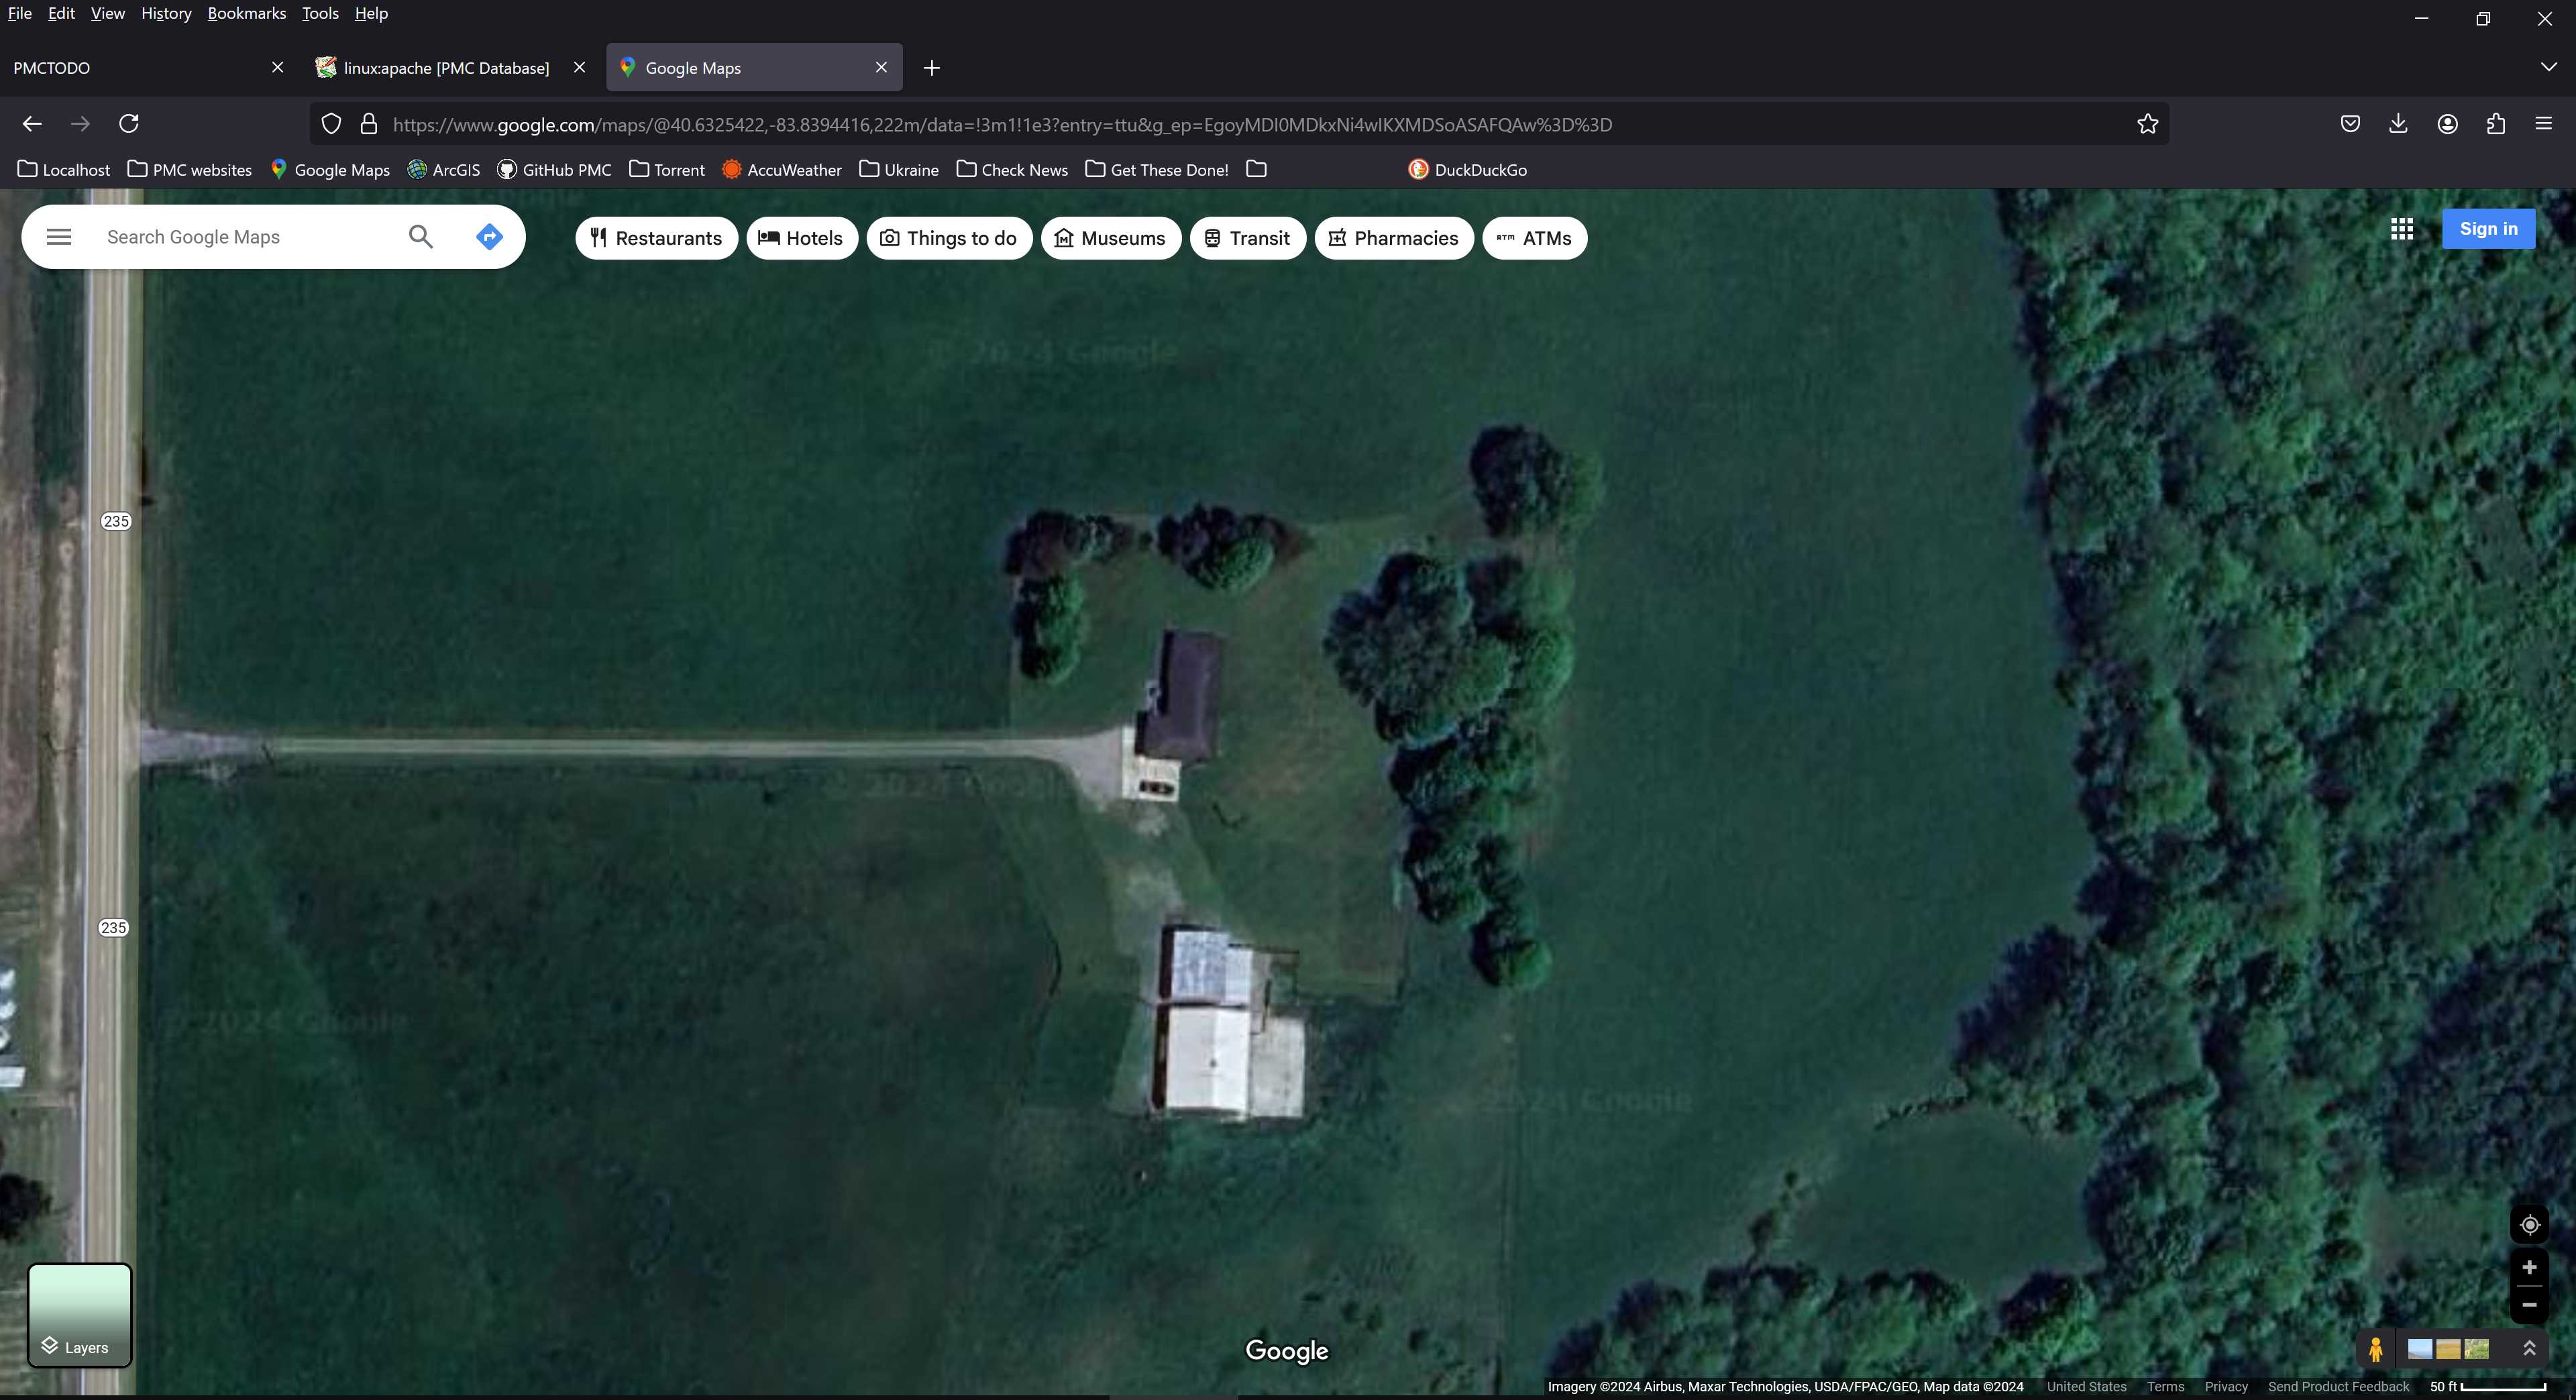This screenshot has height=1400, width=2576.
Task: Switch to linux:apache PMC Database tab
Action: pos(446,68)
